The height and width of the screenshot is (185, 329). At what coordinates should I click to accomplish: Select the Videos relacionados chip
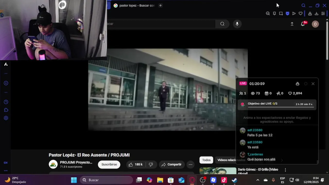pyautogui.click(x=231, y=160)
